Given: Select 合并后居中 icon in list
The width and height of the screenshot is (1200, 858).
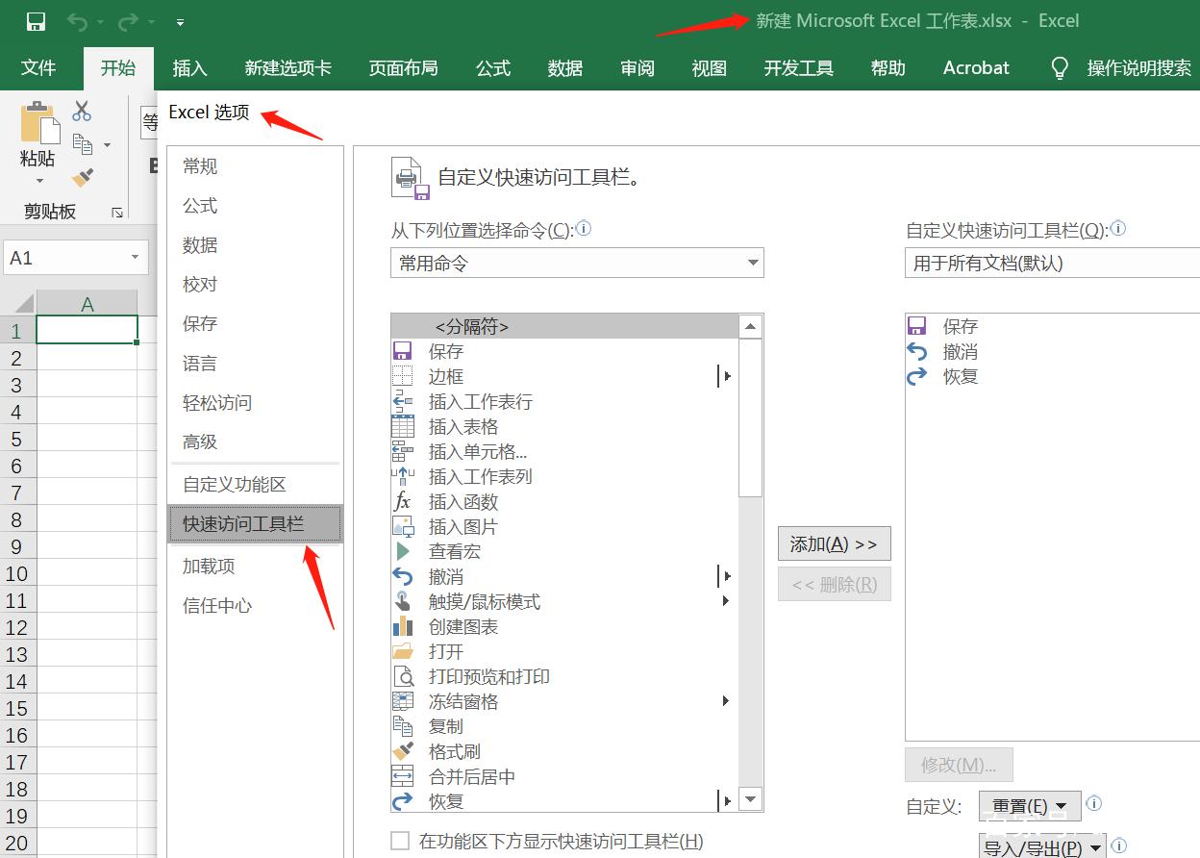Looking at the screenshot, I should 403,777.
